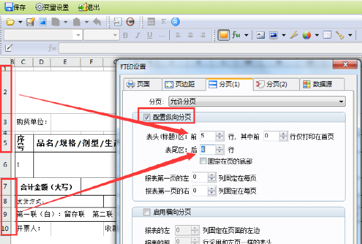Screen dimensions: 362x244
Task: Click the blue double-chevron circle icon
Action: 176,22
